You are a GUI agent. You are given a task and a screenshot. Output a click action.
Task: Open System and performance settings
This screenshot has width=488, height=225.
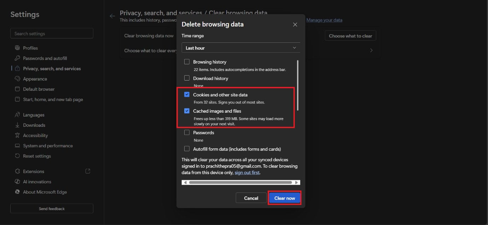(48, 146)
